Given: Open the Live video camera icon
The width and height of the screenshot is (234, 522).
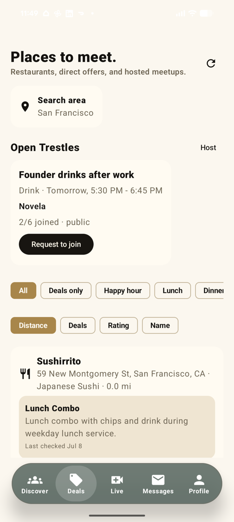Looking at the screenshot, I should pyautogui.click(x=117, y=480).
